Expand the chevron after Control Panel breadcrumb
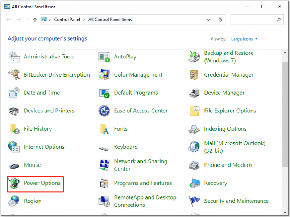This screenshot has width=290, height=217. click(x=84, y=20)
